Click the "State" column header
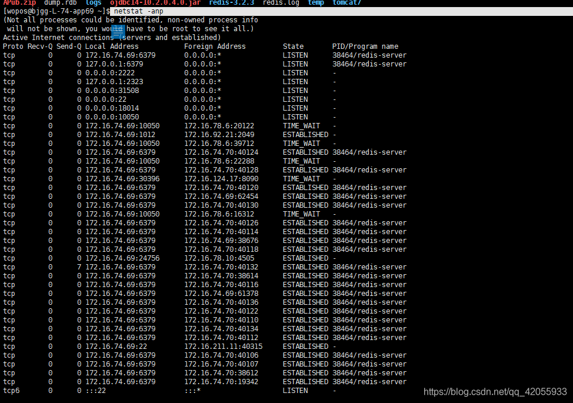Viewport: 573px width, 403px height. pos(293,46)
